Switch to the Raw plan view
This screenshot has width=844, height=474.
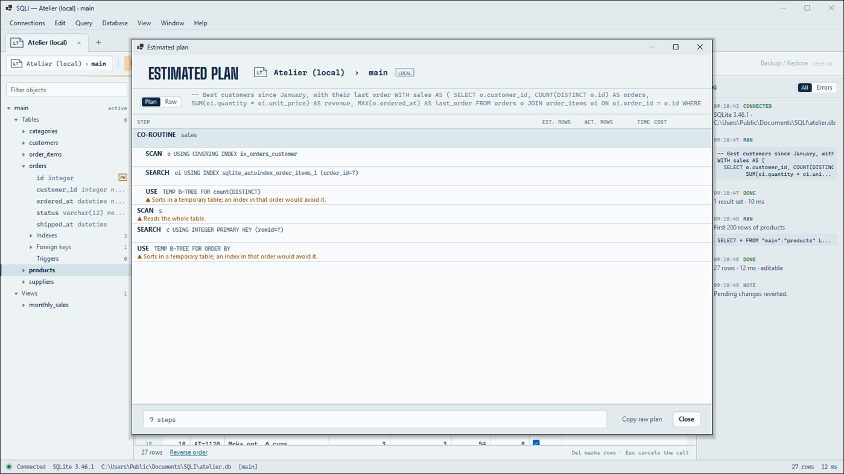pyautogui.click(x=171, y=102)
